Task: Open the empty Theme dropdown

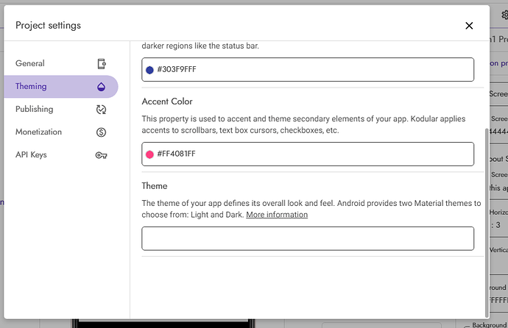Action: (x=308, y=238)
